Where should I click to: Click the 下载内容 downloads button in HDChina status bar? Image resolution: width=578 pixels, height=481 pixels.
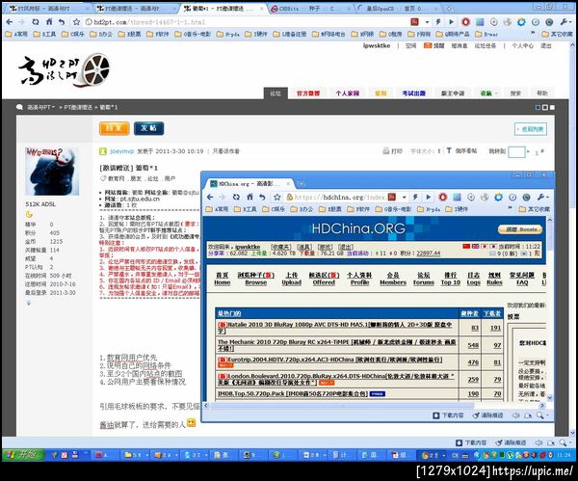point(448,415)
